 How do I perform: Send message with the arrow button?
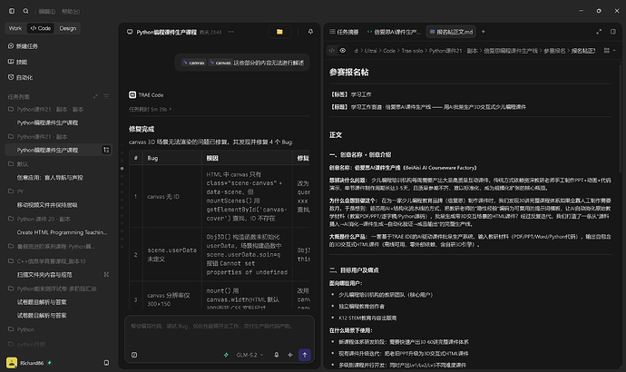tap(305, 355)
